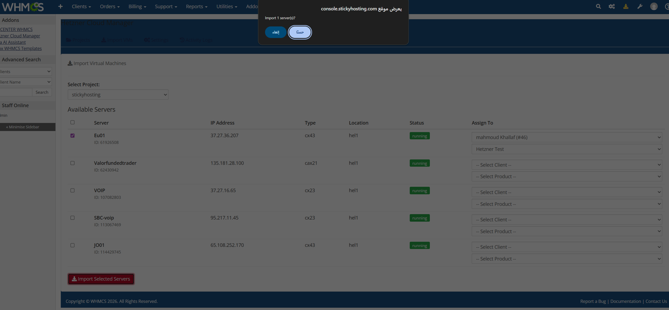The width and height of the screenshot is (669, 310).
Task: Open the Hetzner Cloud Manager sidebar link
Action: pyautogui.click(x=20, y=36)
